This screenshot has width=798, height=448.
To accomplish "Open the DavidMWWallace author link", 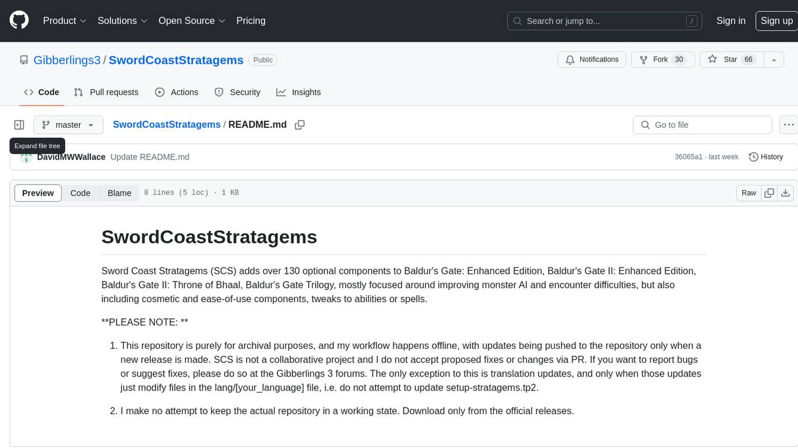I will point(71,157).
